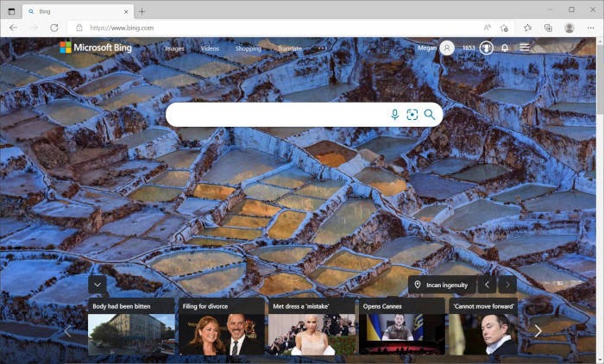
Task: Open the Shopping menu item
Action: pos(249,48)
